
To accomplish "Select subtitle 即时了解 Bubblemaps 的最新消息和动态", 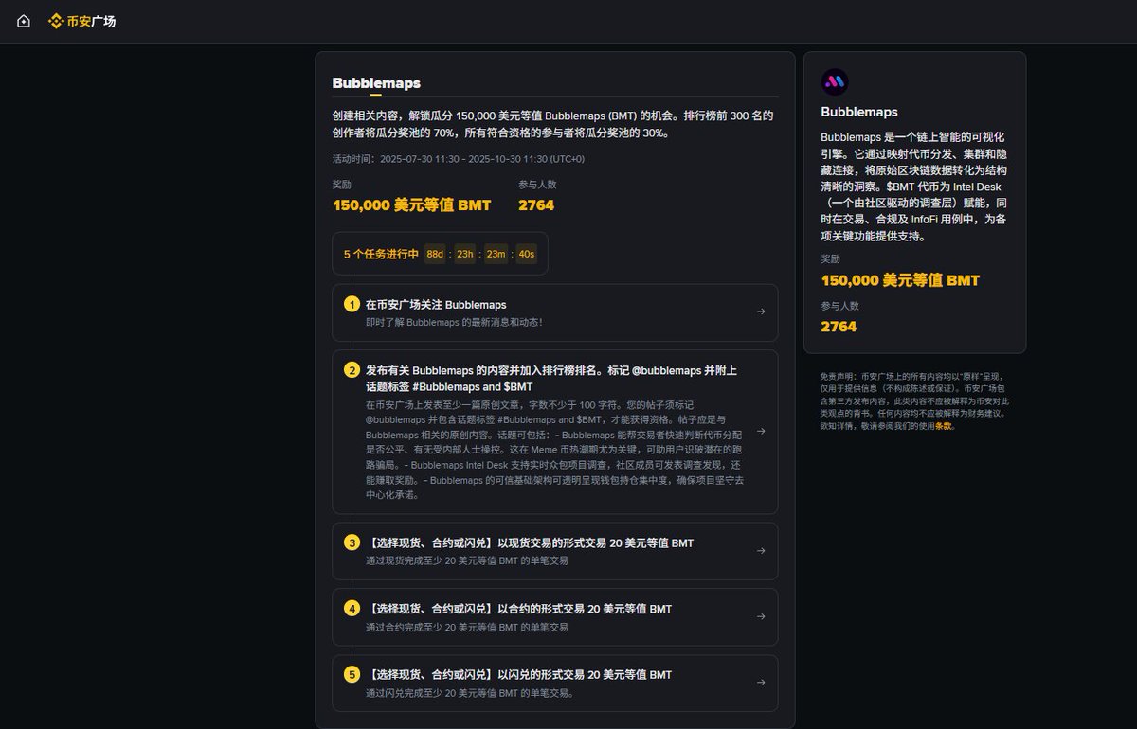I will (454, 323).
